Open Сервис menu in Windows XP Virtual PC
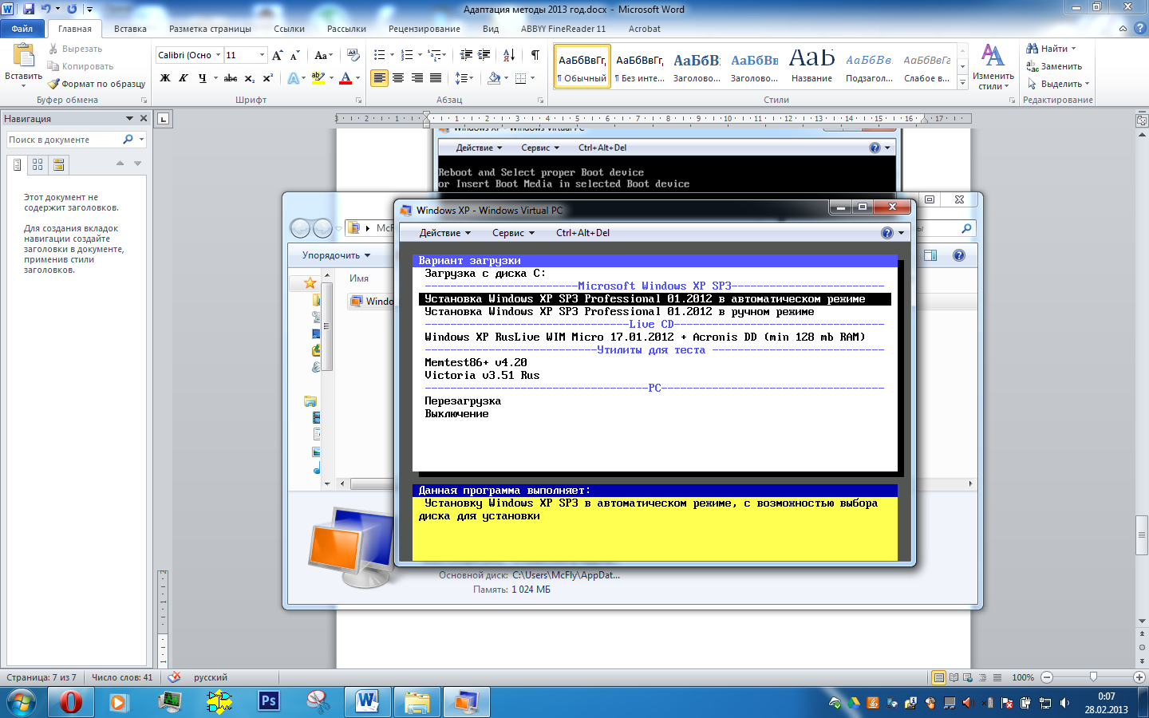This screenshot has width=1149, height=718. click(x=513, y=233)
